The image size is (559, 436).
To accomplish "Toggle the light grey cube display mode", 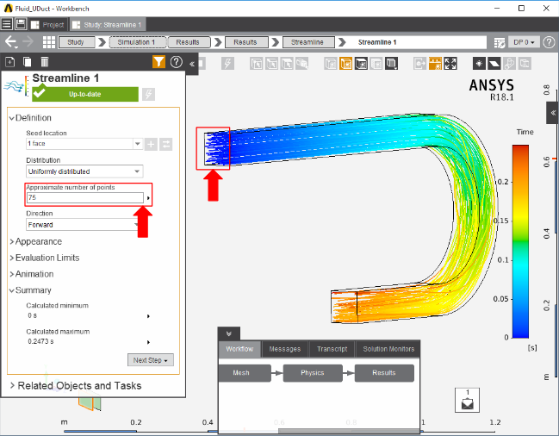I will point(376,64).
